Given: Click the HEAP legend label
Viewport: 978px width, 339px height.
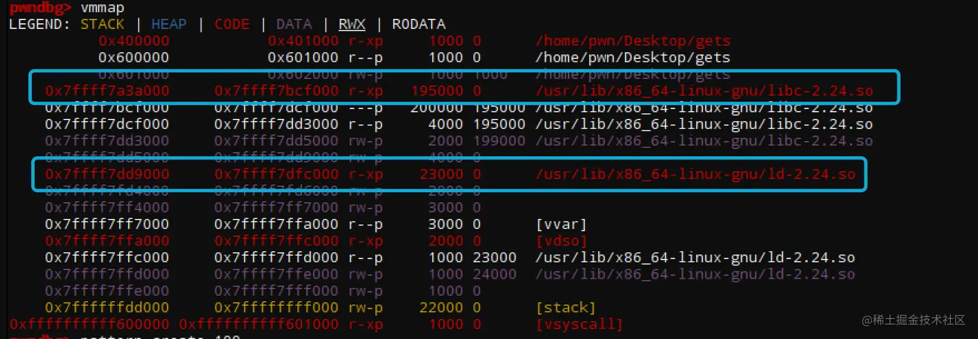Looking at the screenshot, I should tap(169, 25).
